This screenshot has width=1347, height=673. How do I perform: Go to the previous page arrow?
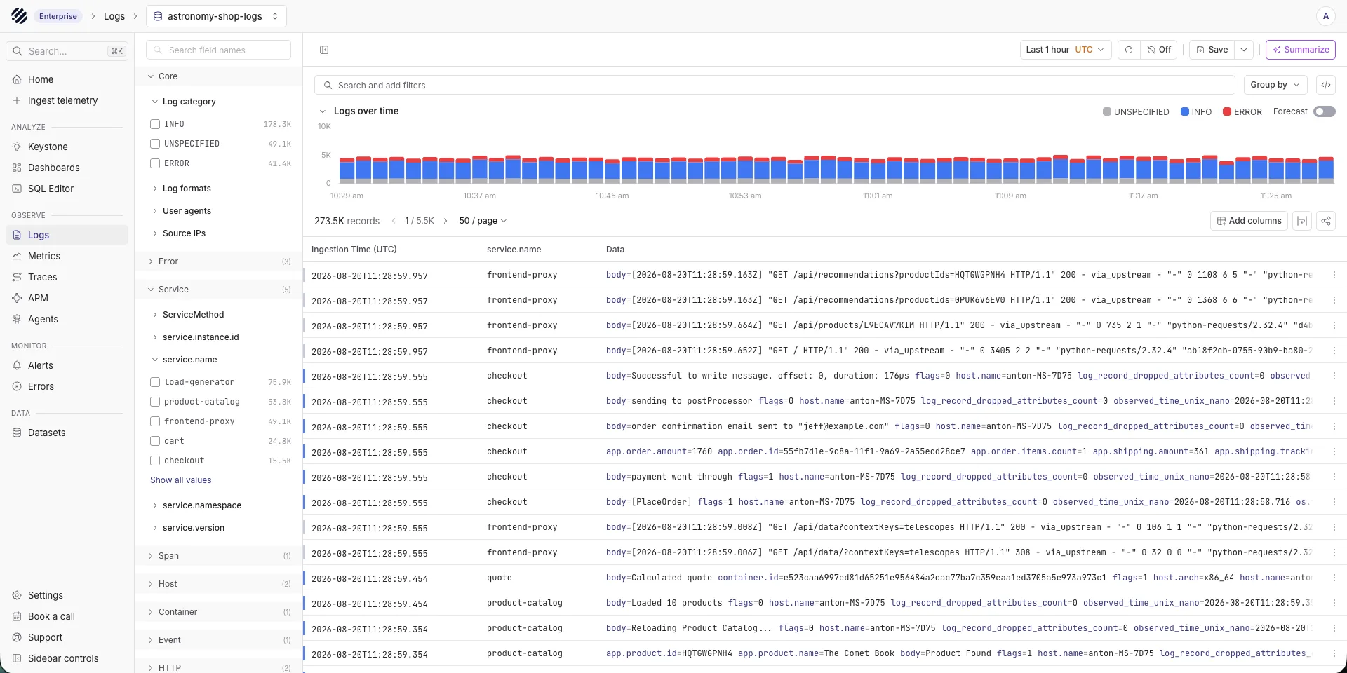(x=394, y=221)
